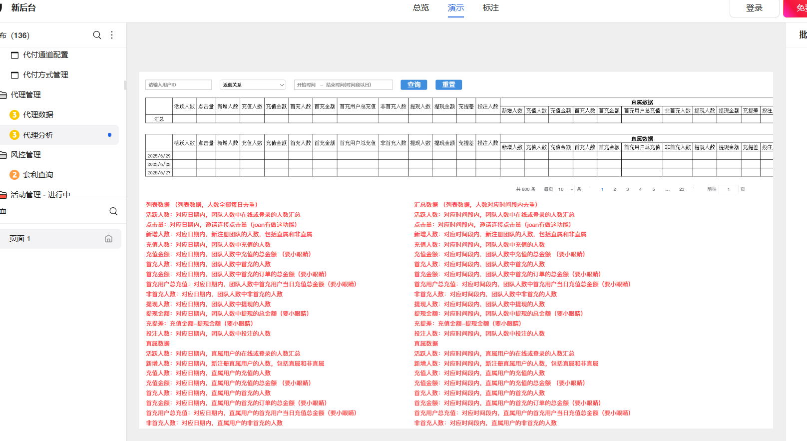Click the user ID input field
The width and height of the screenshot is (807, 441).
pos(178,85)
